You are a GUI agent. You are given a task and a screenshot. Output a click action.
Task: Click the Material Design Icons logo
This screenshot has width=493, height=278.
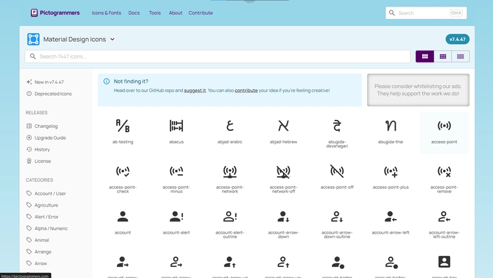click(x=33, y=39)
